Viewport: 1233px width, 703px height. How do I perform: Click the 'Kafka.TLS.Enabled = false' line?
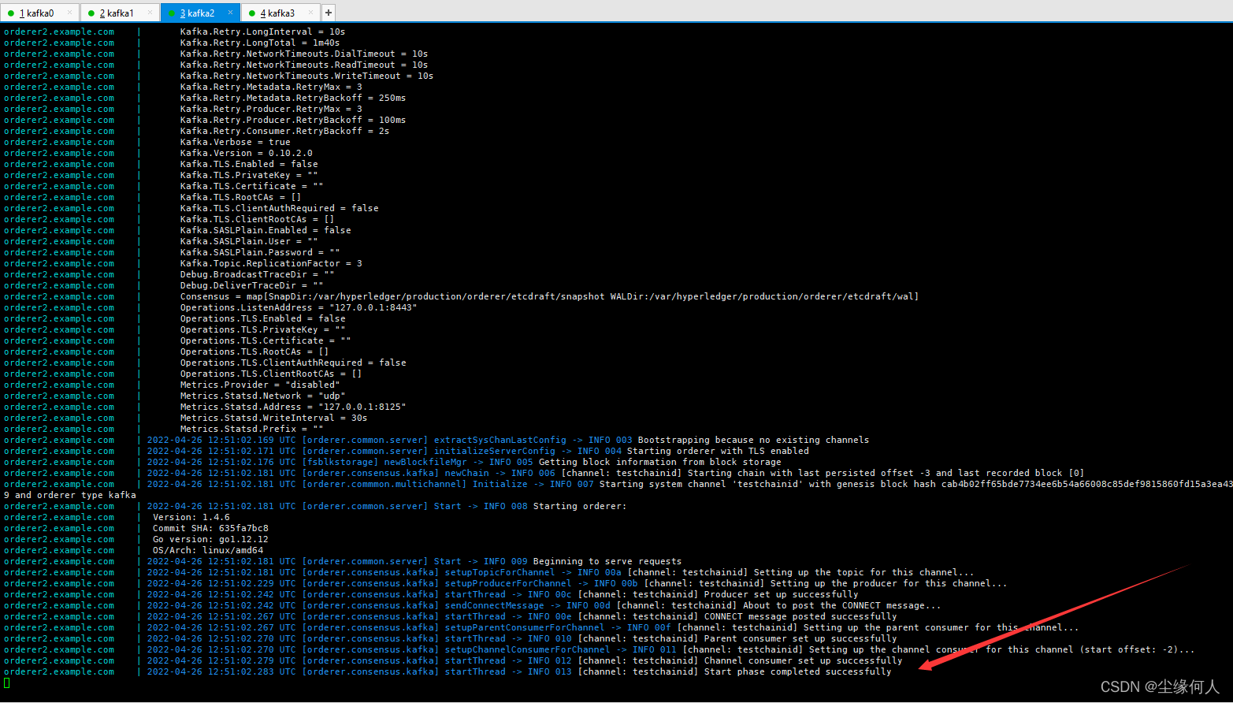pos(249,164)
